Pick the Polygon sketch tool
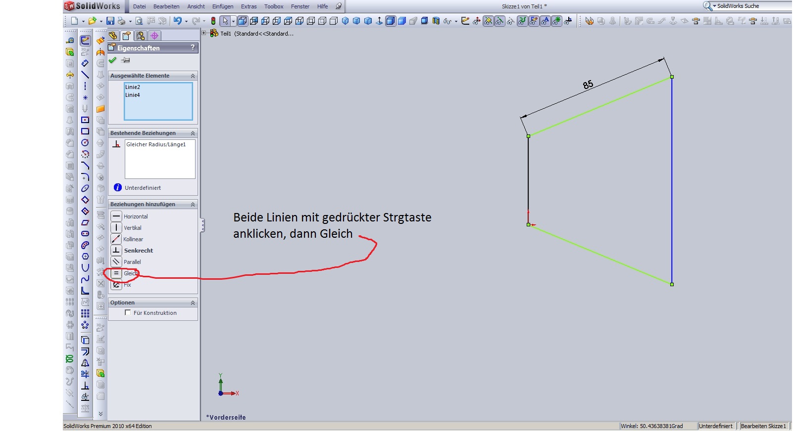 [x=85, y=257]
